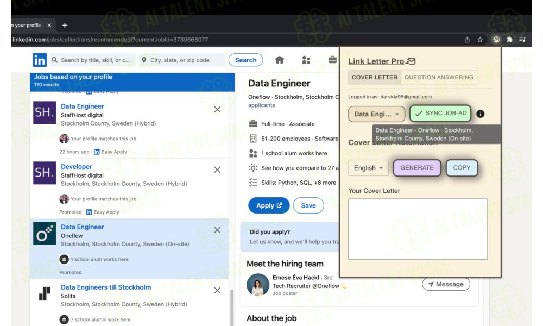Click the 51-200 employees company size row
The image size is (543, 326).
pos(294,139)
